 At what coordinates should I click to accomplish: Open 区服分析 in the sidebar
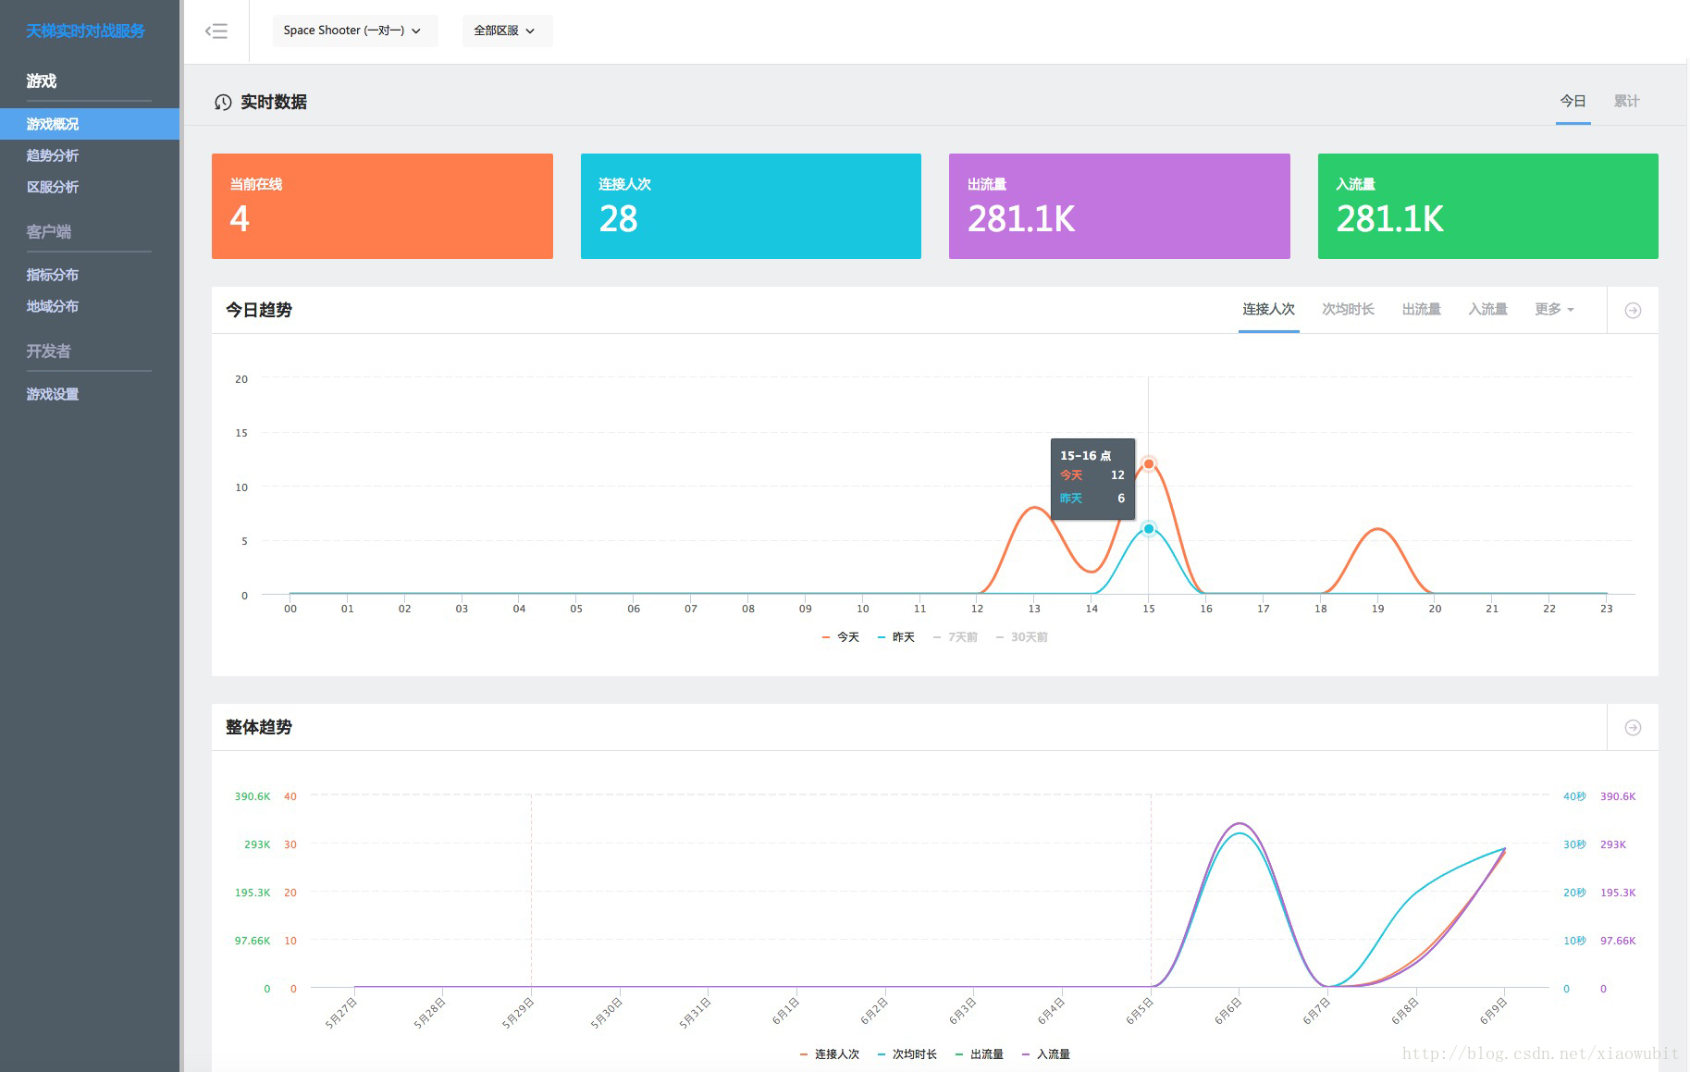point(53,187)
